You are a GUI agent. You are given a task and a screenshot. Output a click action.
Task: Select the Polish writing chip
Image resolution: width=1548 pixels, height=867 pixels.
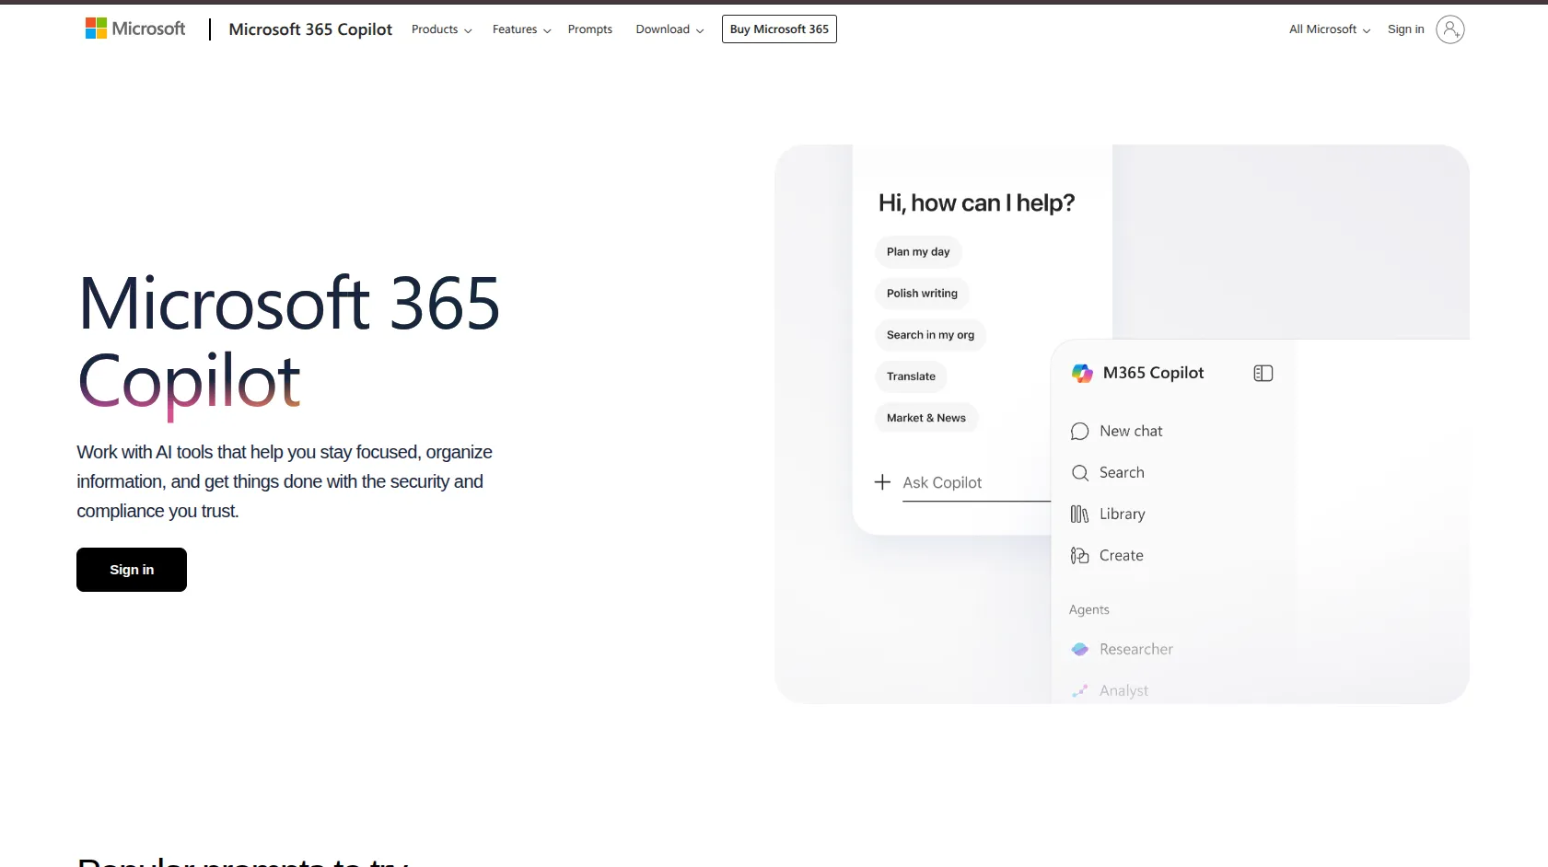[x=922, y=294]
